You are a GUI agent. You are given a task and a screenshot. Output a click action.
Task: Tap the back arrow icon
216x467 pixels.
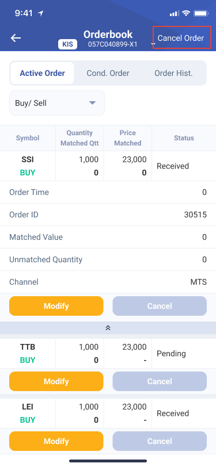(16, 38)
